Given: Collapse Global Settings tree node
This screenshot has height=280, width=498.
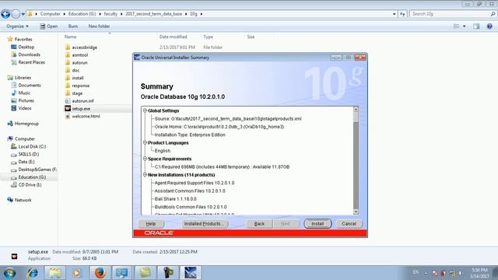Looking at the screenshot, I should point(145,110).
